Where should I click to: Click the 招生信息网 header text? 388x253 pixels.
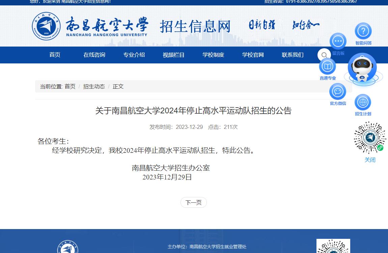pyautogui.click(x=195, y=26)
